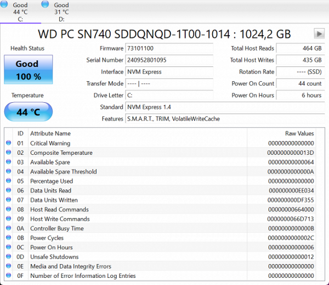Viewport: 329px width, 285px height.
Task: Click status orb for Power Cycles
Action: point(8,238)
